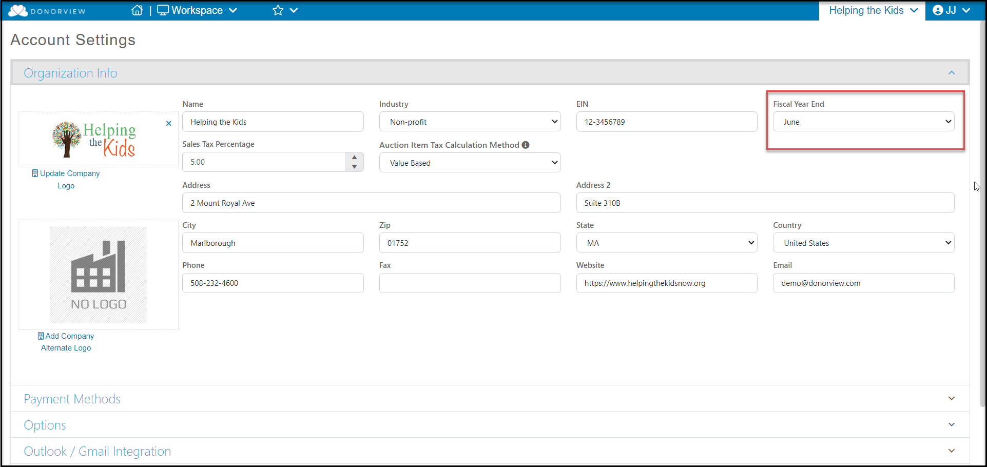Click the Email field
Viewport: 987px width, 467px height.
(864, 283)
